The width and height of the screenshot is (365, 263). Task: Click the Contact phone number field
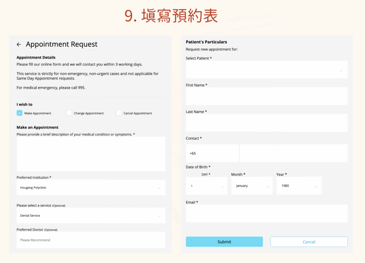click(x=294, y=153)
